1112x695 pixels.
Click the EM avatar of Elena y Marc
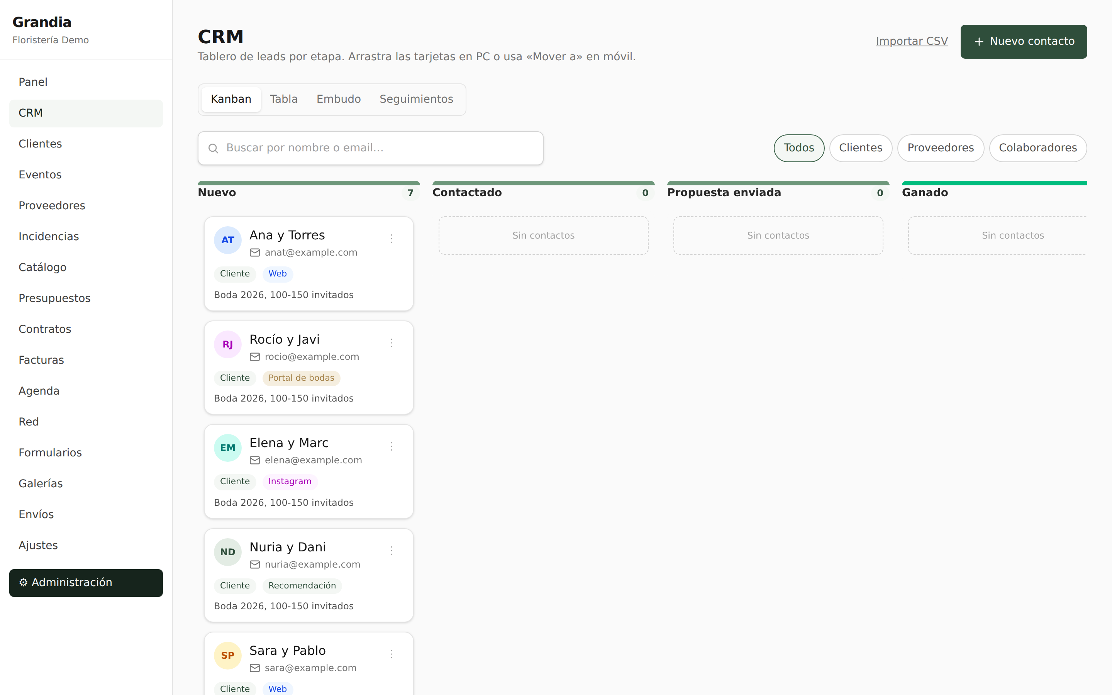pyautogui.click(x=227, y=448)
